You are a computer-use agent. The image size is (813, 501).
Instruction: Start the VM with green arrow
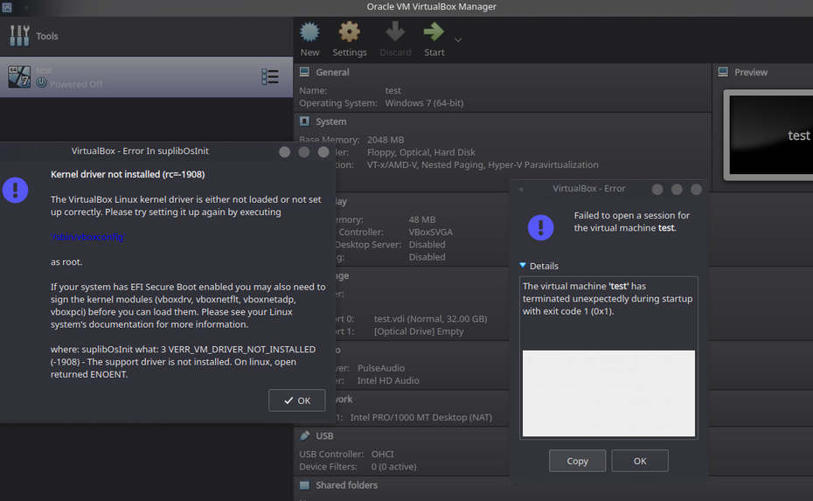tap(434, 32)
